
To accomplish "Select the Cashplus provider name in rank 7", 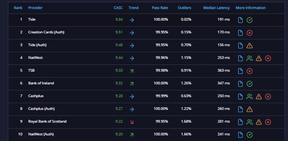I will point(36,96).
